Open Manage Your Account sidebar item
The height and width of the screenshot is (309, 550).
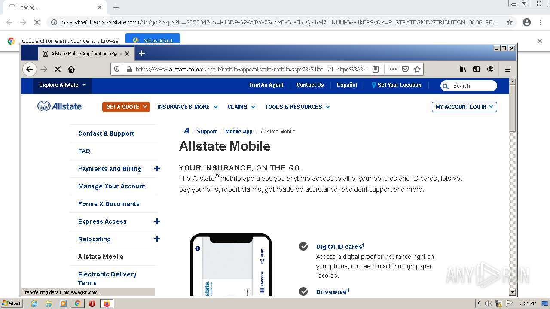112,186
